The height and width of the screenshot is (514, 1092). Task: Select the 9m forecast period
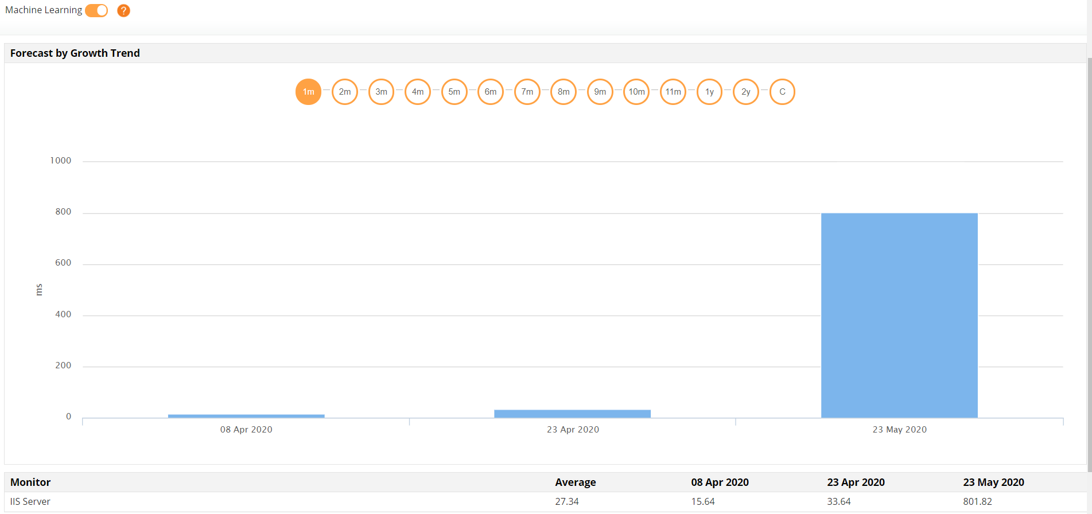(x=600, y=92)
